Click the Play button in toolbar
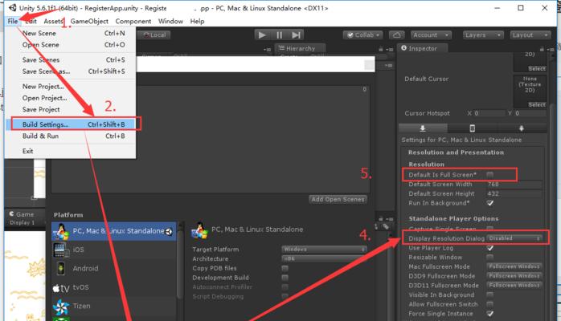Image resolution: width=561 pixels, height=321 pixels. coord(262,35)
